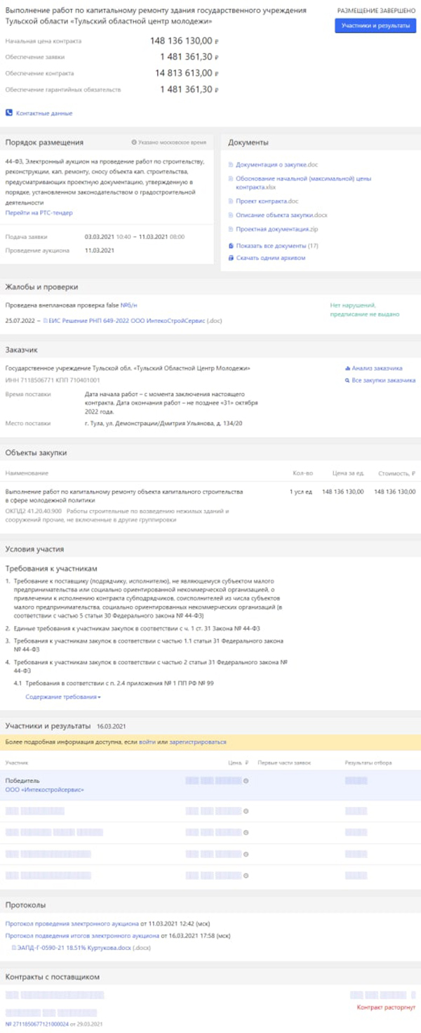This screenshot has height=1033, width=421.
Task: Open Протокол проведения электронного аукциона
Action: coord(72,924)
